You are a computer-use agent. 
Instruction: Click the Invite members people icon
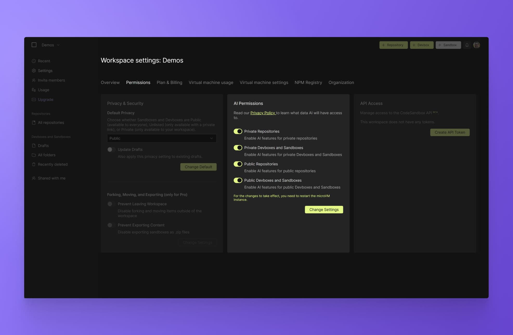click(34, 80)
